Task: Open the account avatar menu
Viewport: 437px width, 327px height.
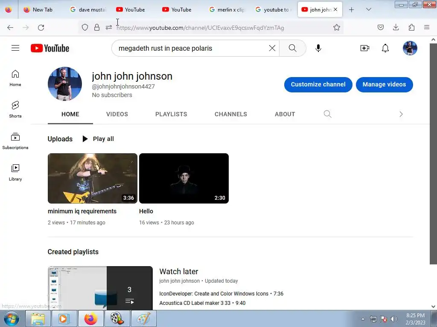Action: (410, 48)
